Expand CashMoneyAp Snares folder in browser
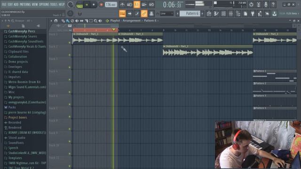The image size is (301, 169). coord(23,36)
